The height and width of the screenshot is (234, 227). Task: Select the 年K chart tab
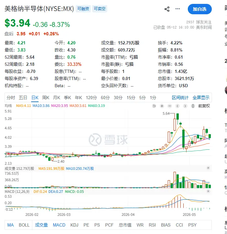78,98
